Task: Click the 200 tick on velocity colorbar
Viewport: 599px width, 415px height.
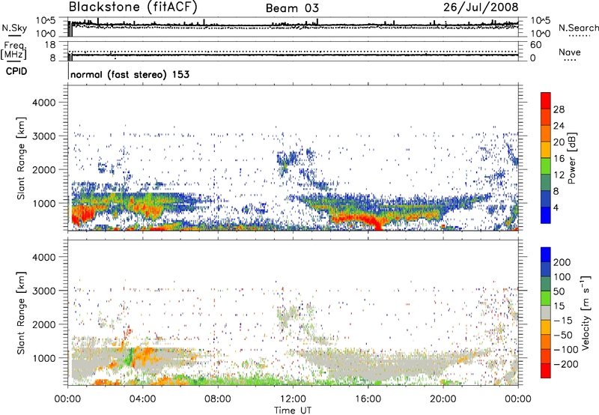Action: (562, 262)
